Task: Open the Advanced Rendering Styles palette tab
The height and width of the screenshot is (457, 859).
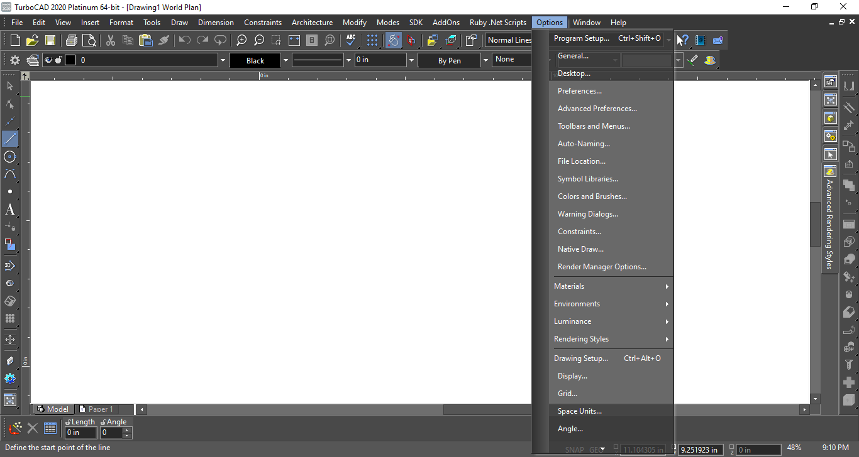Action: [x=830, y=218]
